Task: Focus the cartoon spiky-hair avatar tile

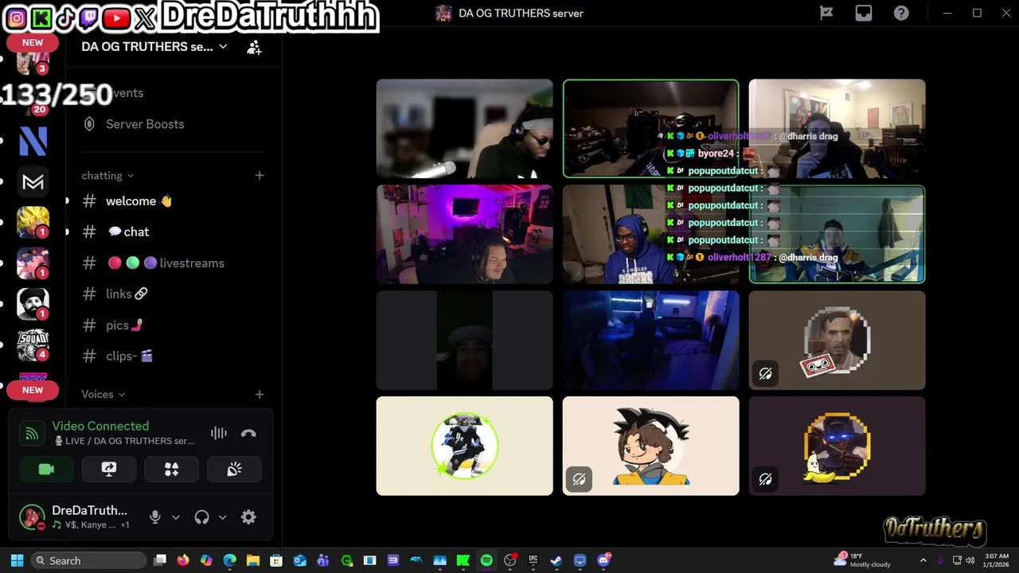Action: (650, 446)
